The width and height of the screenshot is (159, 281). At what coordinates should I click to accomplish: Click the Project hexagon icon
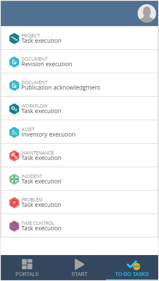tap(14, 39)
